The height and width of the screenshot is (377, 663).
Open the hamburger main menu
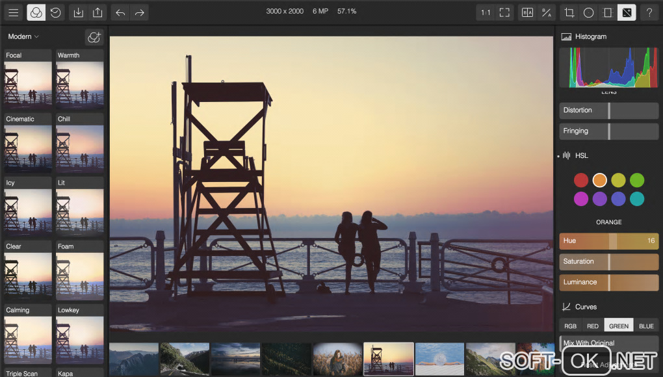pyautogui.click(x=14, y=13)
